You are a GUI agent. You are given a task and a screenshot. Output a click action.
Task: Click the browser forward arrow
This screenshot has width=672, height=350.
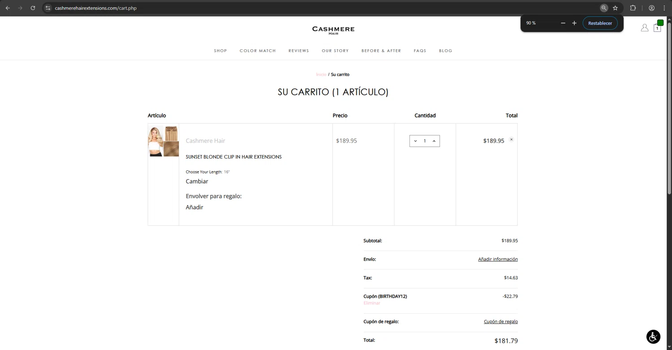point(20,8)
